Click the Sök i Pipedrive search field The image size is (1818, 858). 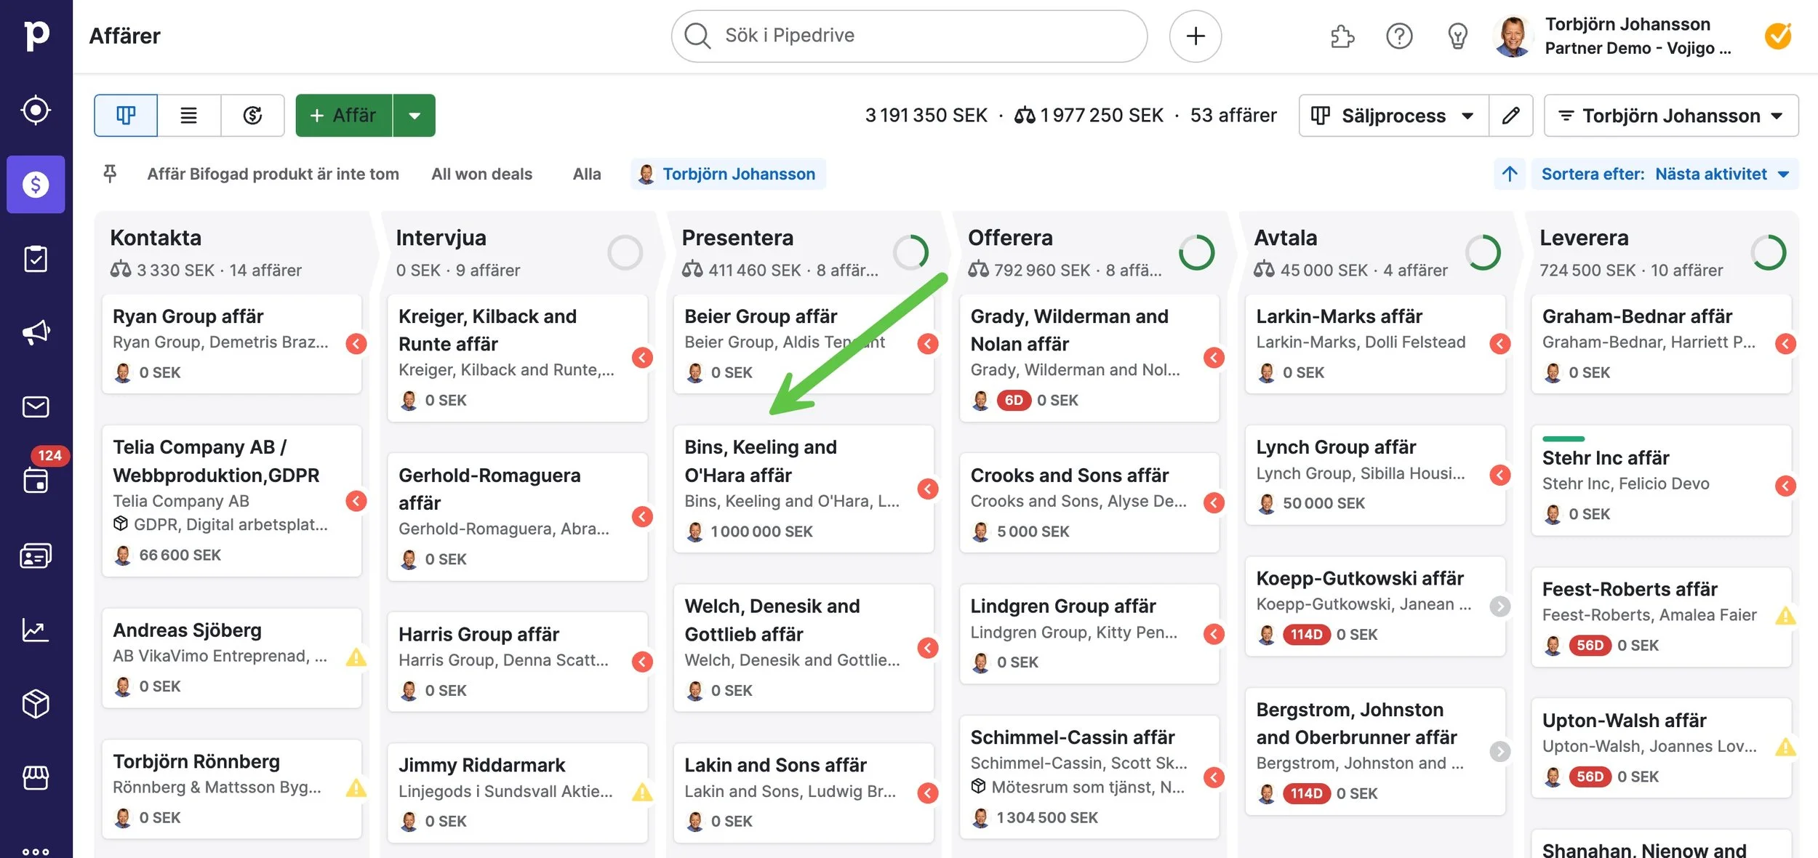[909, 36]
